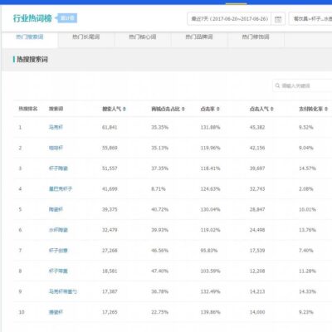
Task: Select the 14,000 click popularity cell
Action: point(257,312)
